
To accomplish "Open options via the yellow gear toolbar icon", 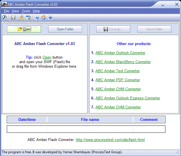I will click(22, 18).
